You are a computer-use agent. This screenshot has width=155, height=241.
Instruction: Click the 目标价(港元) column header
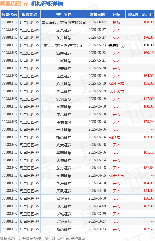140,15
